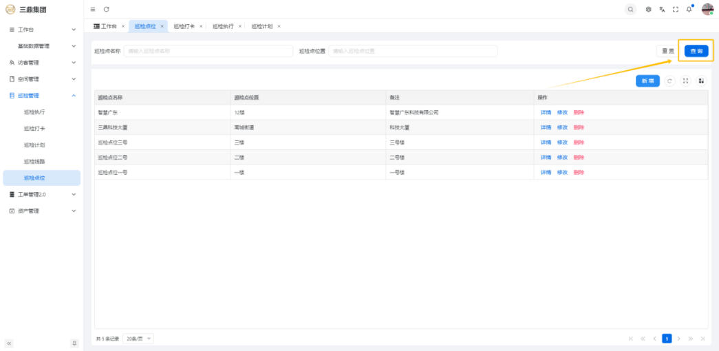Close the 巡检计划 tab
The image size is (719, 351).
[x=279, y=26]
